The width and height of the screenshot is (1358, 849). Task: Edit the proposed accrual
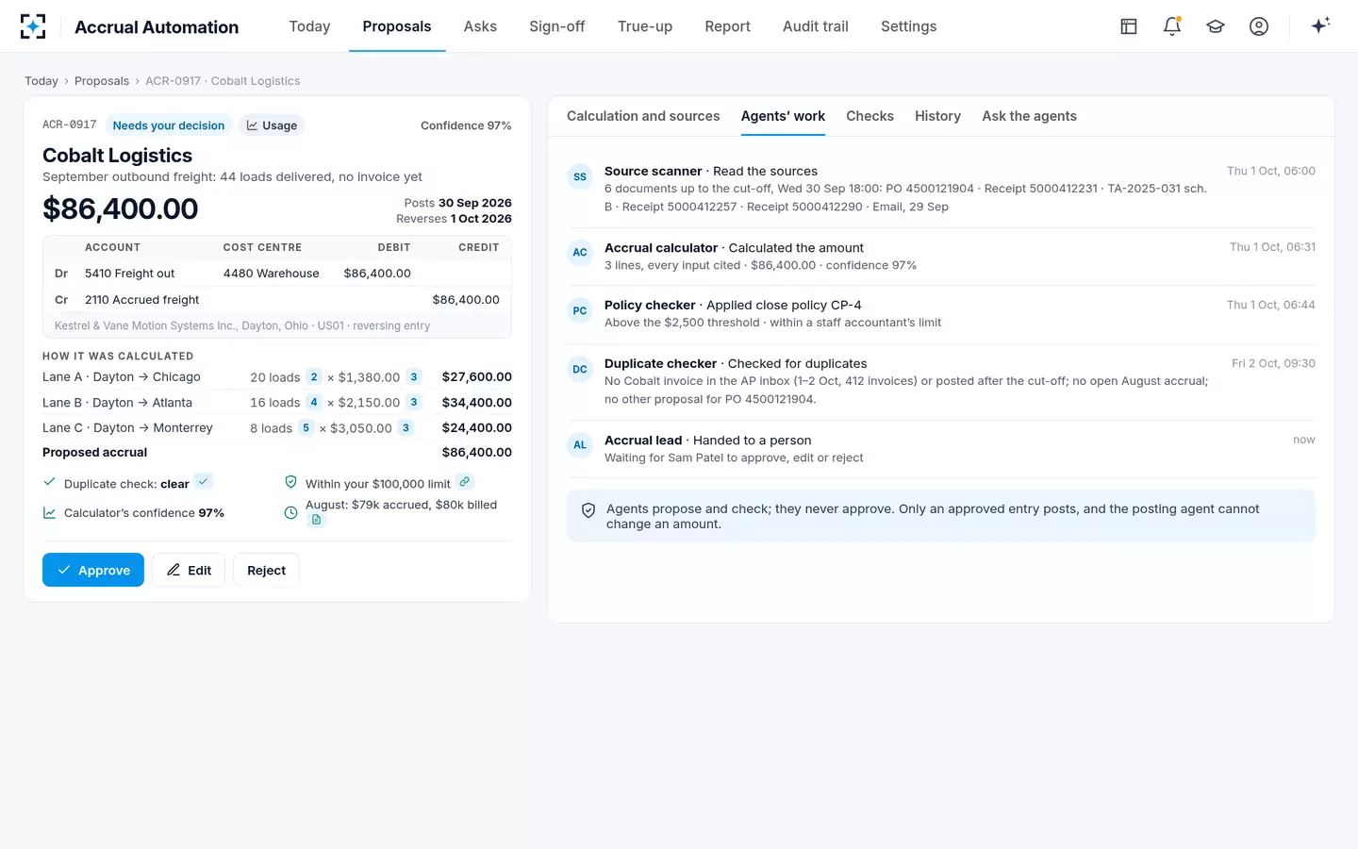(189, 570)
